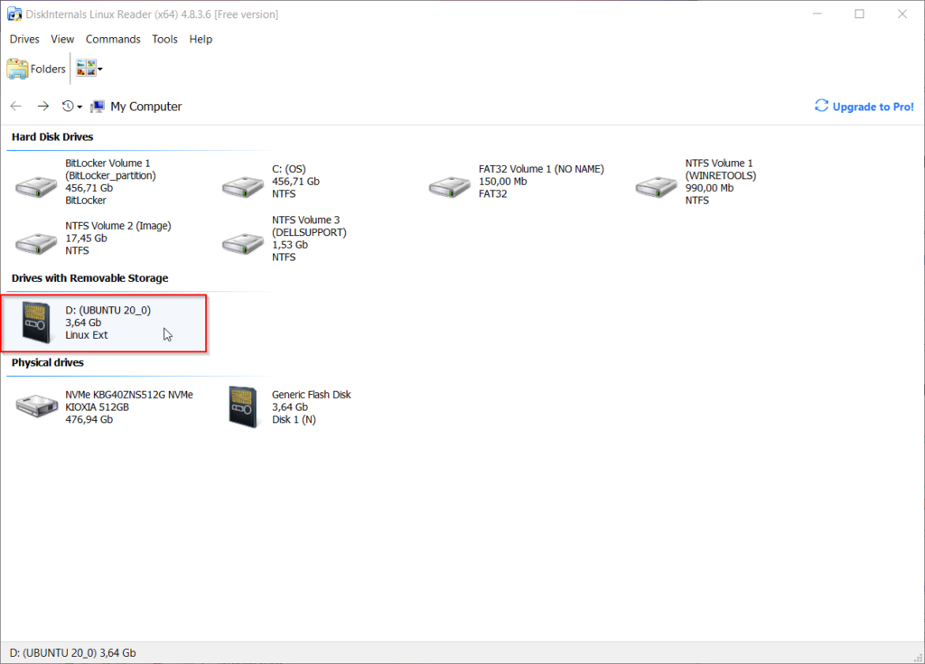Select the D: UBUNTU 20_0 card icon
The image size is (925, 664).
tap(36, 323)
